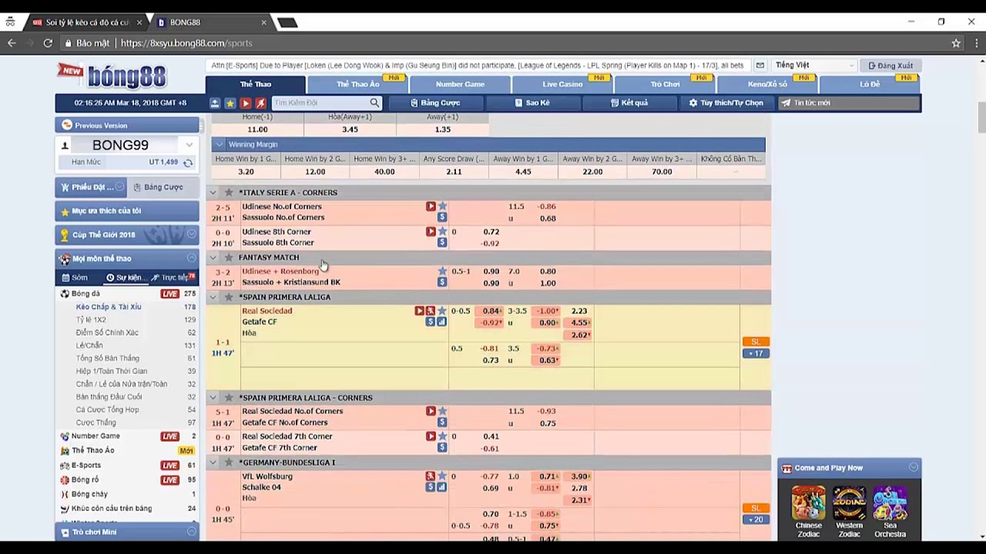Open the envelope messages icon
986x554 pixels.
tap(760, 65)
